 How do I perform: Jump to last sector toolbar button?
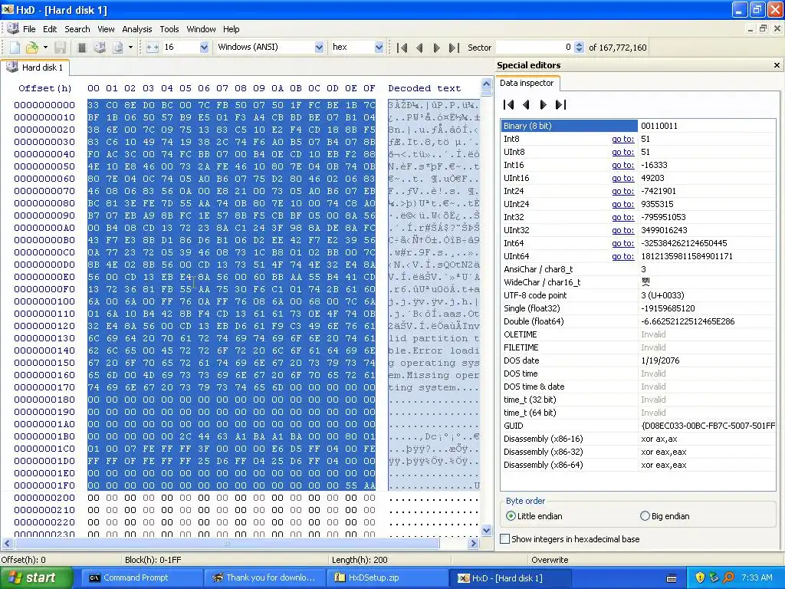tap(454, 48)
